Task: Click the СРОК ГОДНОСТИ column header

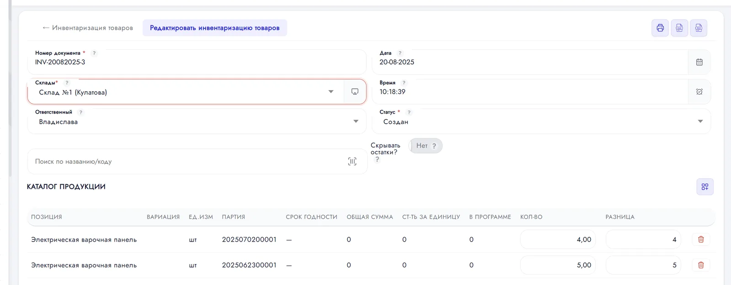Action: 312,217
